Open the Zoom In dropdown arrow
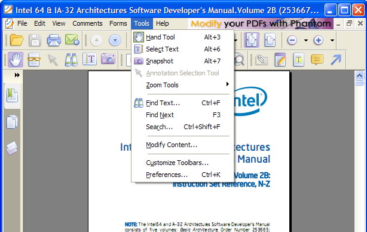Image resolution: width=367 pixels, height=232 pixels. pos(332,40)
